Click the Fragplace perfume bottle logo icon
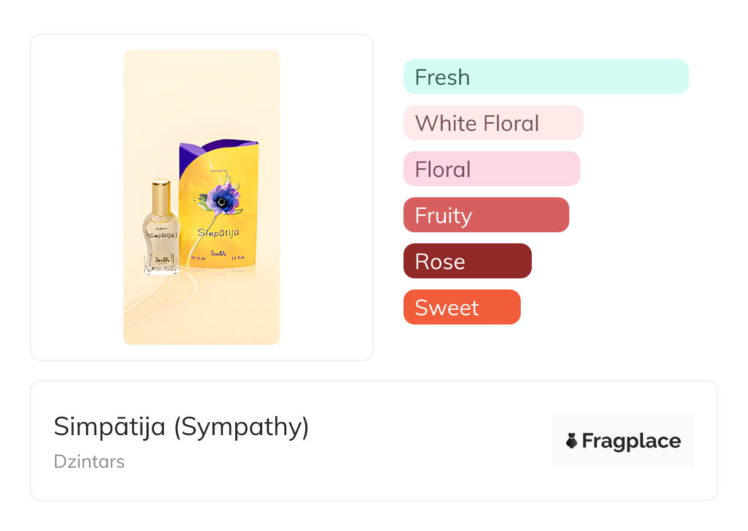This screenshot has width=748, height=531. coord(572,441)
